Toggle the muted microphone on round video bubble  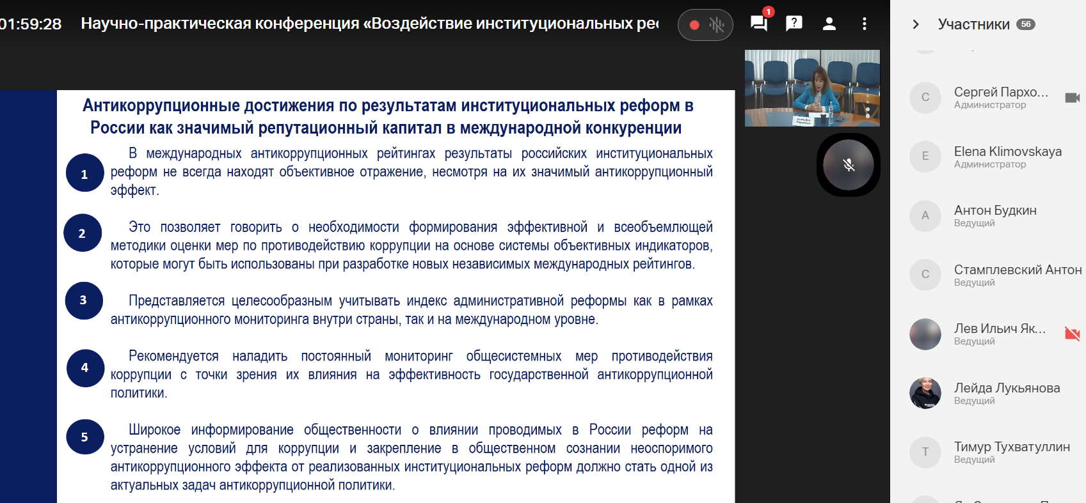pyautogui.click(x=849, y=166)
